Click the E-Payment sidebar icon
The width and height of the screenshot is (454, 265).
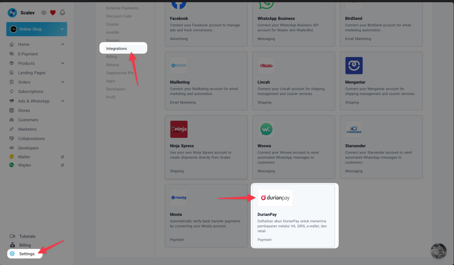[x=12, y=54]
